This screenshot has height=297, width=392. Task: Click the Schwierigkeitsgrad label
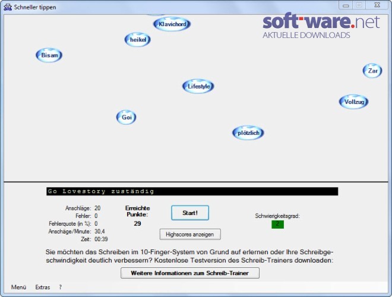pos(277,216)
